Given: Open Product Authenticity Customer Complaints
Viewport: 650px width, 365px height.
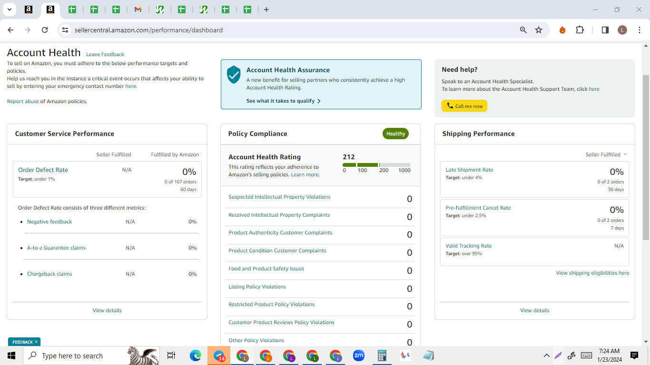Looking at the screenshot, I should [x=280, y=232].
